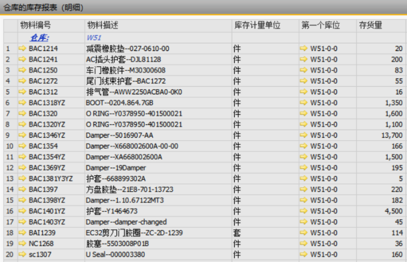This screenshot has height=262, width=407.
Task: Click the yellow link arrow beside BAC1214
Action: (23, 49)
